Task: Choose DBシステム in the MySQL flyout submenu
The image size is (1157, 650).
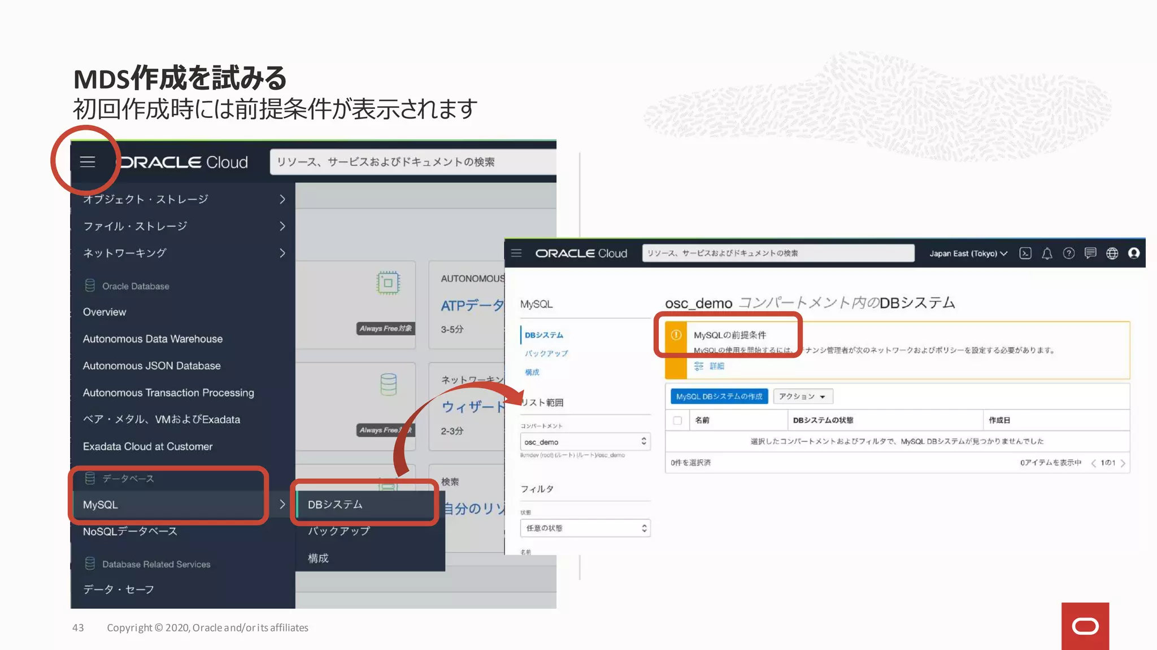Action: (335, 504)
